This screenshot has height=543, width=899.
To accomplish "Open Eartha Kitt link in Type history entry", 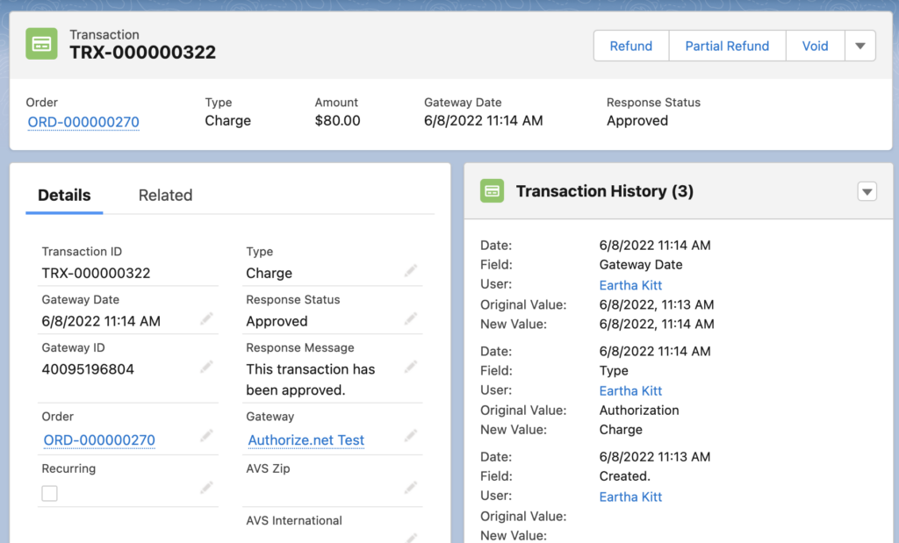I will pos(630,390).
